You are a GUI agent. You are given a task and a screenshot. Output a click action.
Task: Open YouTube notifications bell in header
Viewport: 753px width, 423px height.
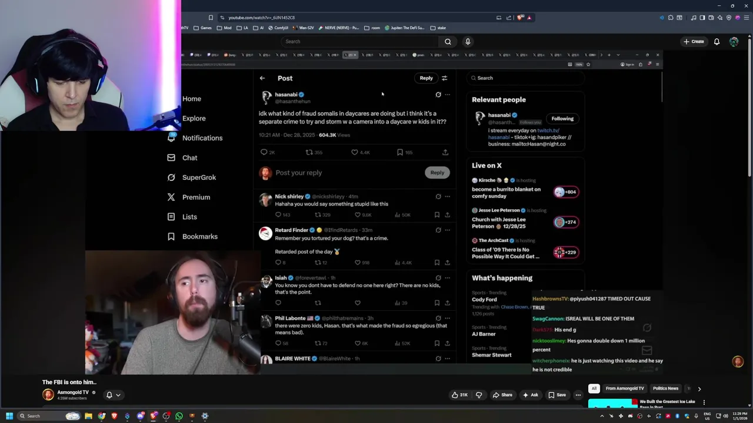717,42
